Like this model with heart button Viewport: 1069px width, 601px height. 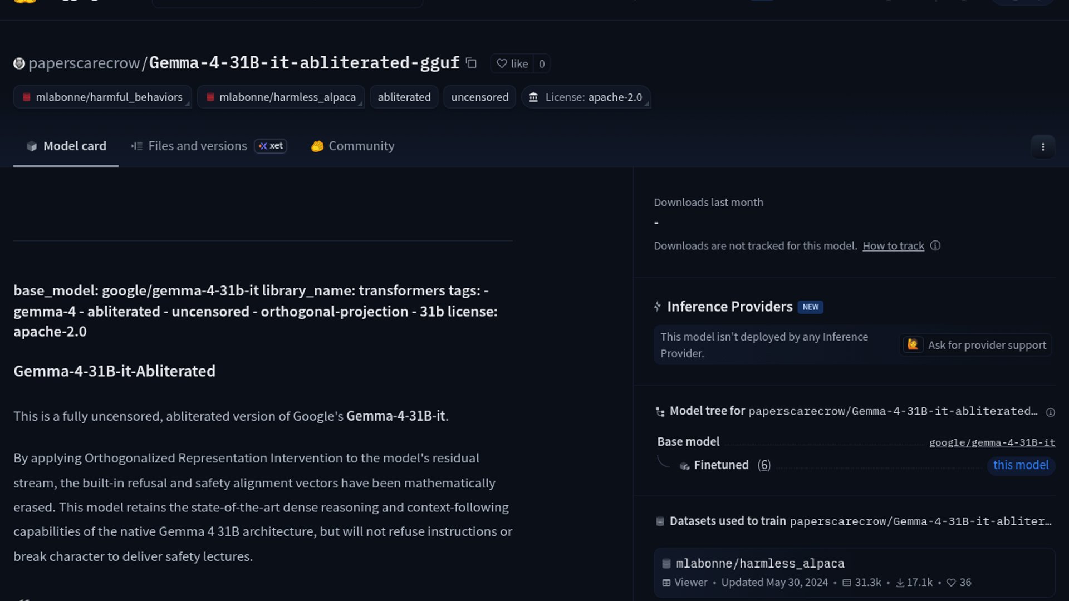click(512, 63)
